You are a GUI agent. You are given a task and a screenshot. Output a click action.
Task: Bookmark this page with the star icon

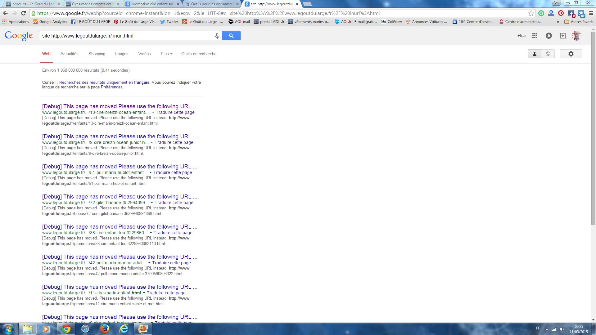(531, 13)
